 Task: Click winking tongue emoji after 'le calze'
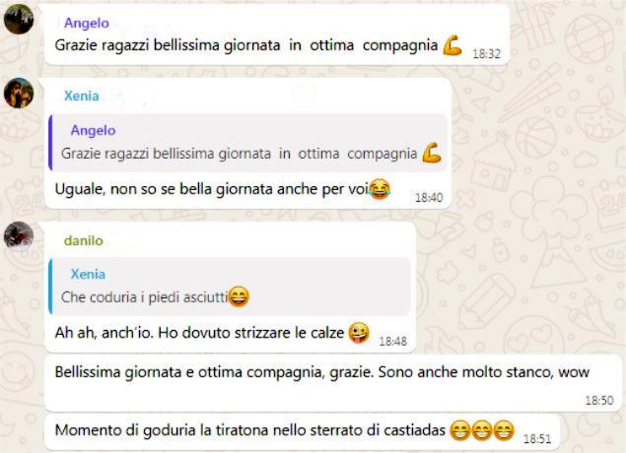point(359,333)
